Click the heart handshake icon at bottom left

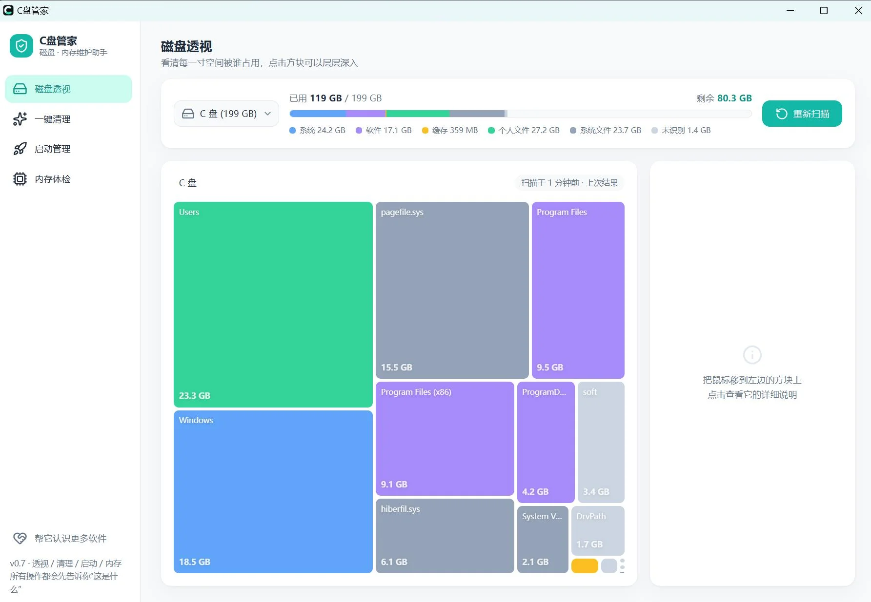point(20,538)
